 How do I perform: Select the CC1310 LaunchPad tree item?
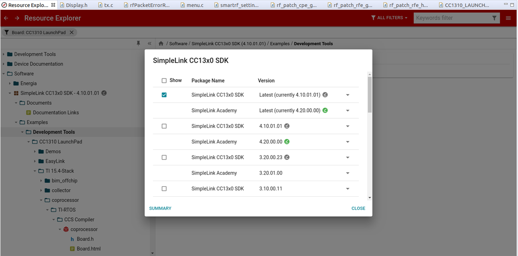point(61,142)
